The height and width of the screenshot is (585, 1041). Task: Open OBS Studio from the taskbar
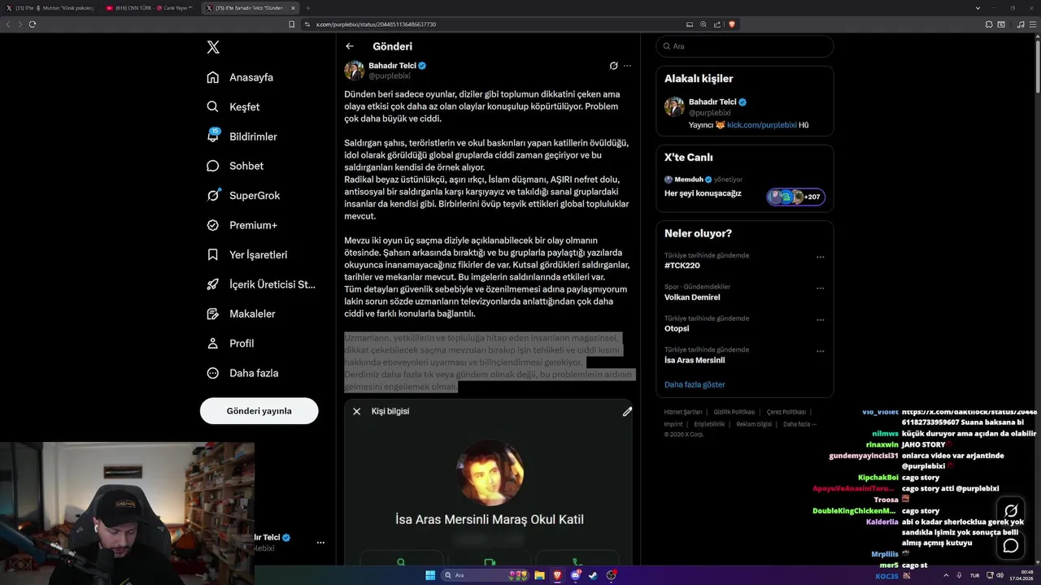click(x=611, y=575)
